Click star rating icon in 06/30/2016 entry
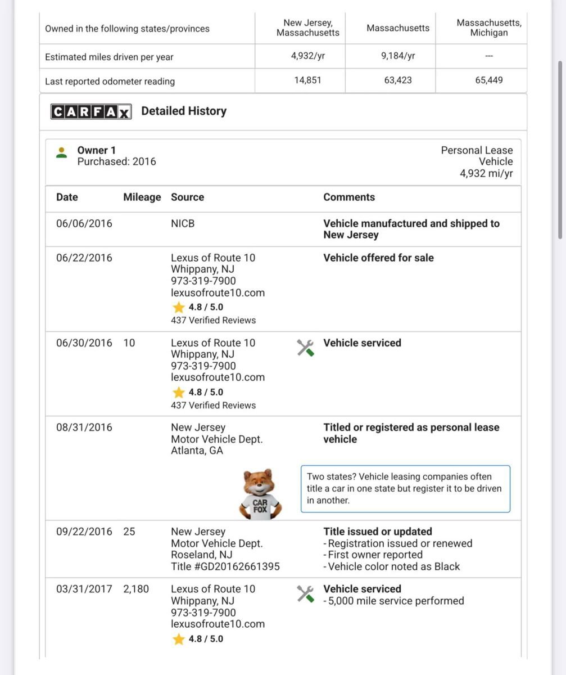This screenshot has width=566, height=675. 179,392
